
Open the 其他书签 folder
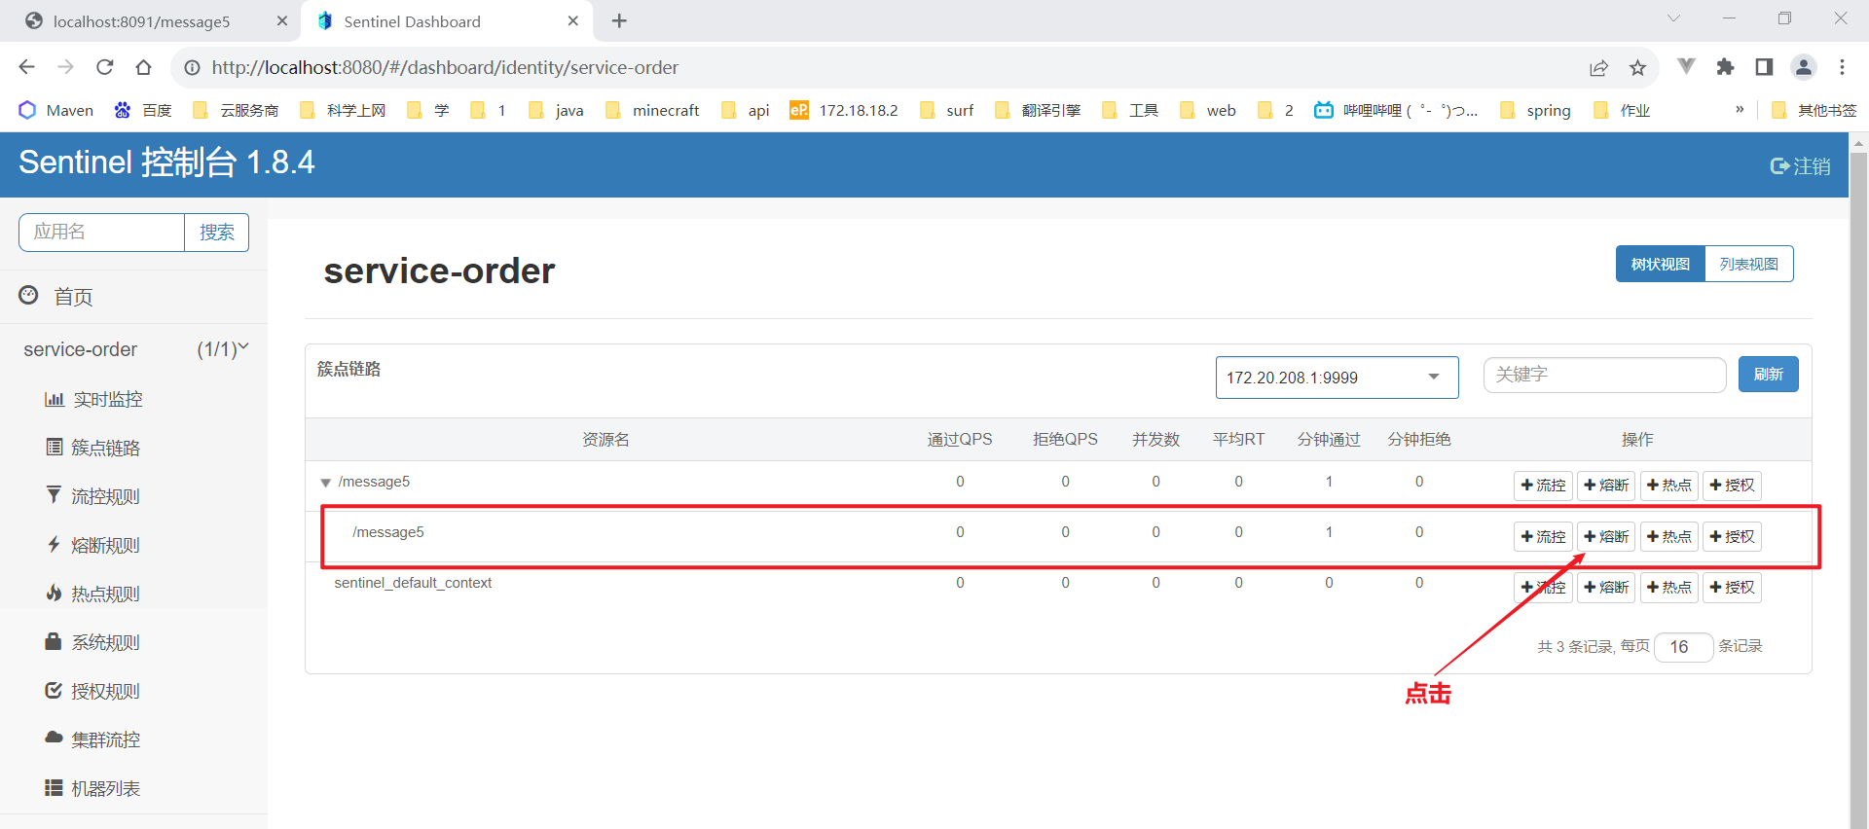(1814, 110)
